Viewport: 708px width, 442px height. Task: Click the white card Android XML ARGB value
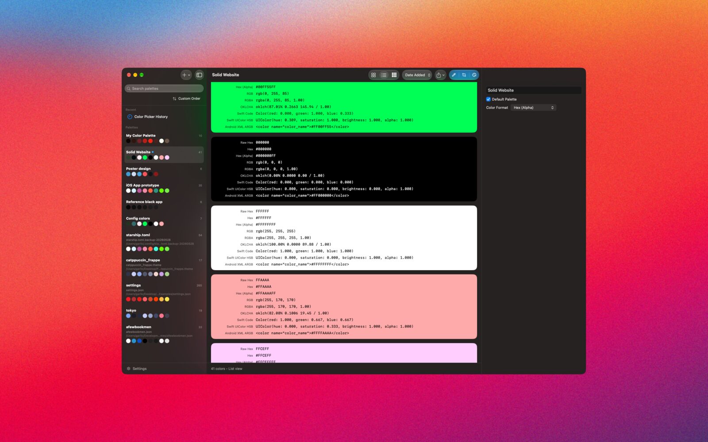(x=302, y=265)
